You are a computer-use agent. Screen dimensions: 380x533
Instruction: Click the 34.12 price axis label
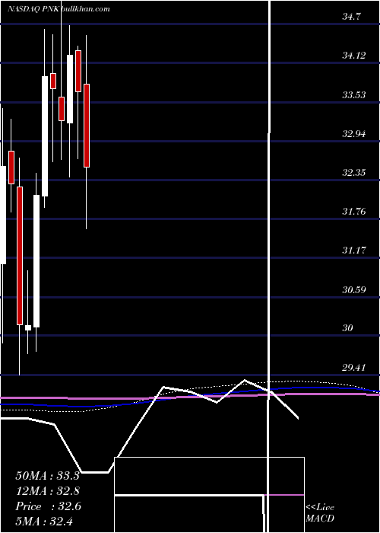tap(354, 55)
